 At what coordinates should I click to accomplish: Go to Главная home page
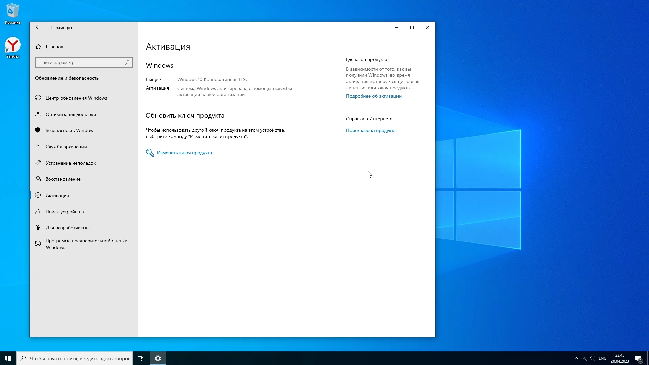click(54, 47)
